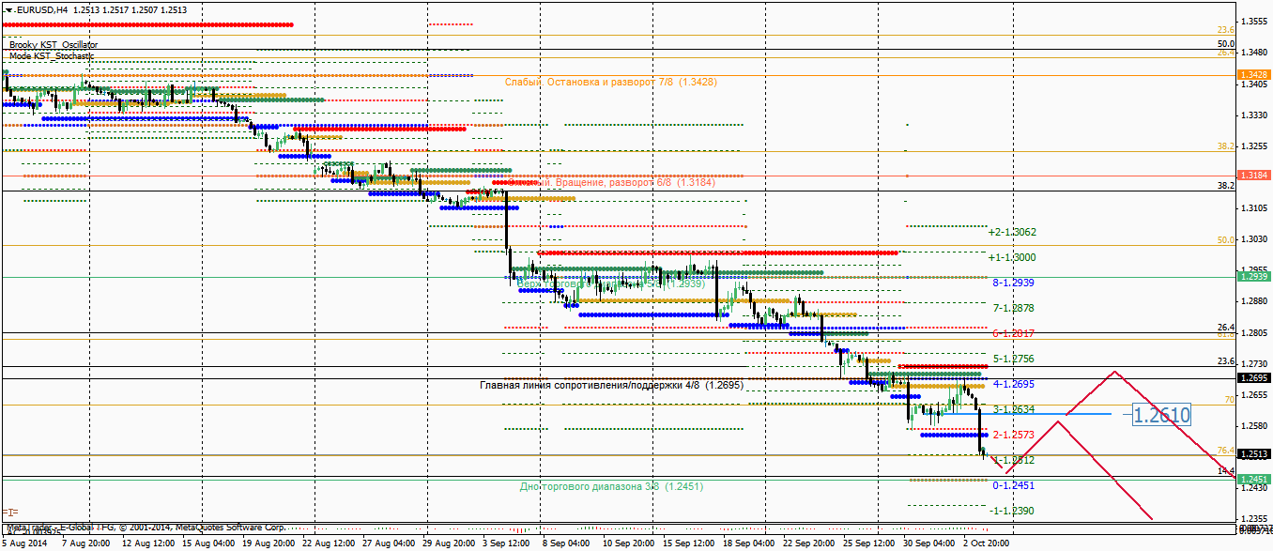Click the 1.2730 value on price scale

click(x=1255, y=362)
